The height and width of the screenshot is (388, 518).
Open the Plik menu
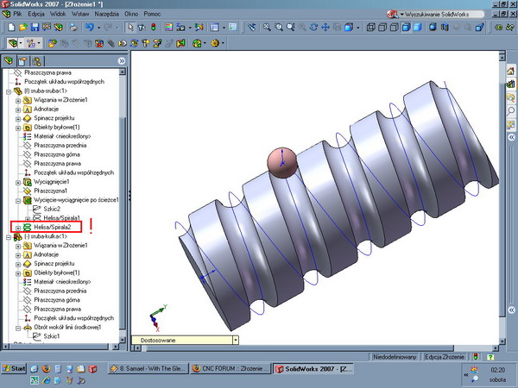17,14
